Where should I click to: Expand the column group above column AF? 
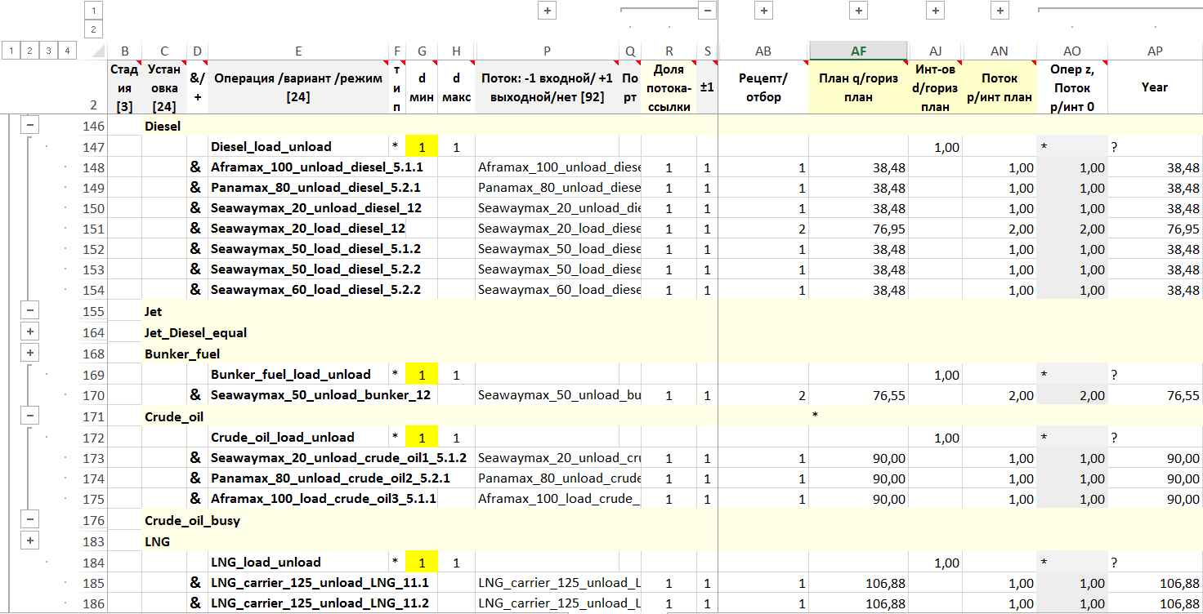click(857, 11)
